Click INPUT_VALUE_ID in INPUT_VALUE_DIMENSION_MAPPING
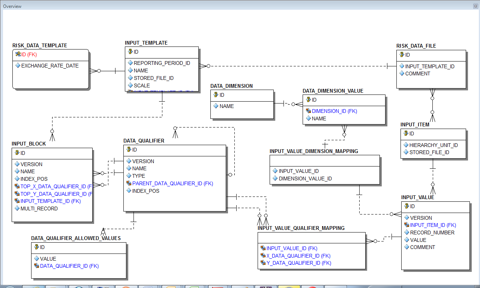This screenshot has width=480, height=288. pos(299,171)
